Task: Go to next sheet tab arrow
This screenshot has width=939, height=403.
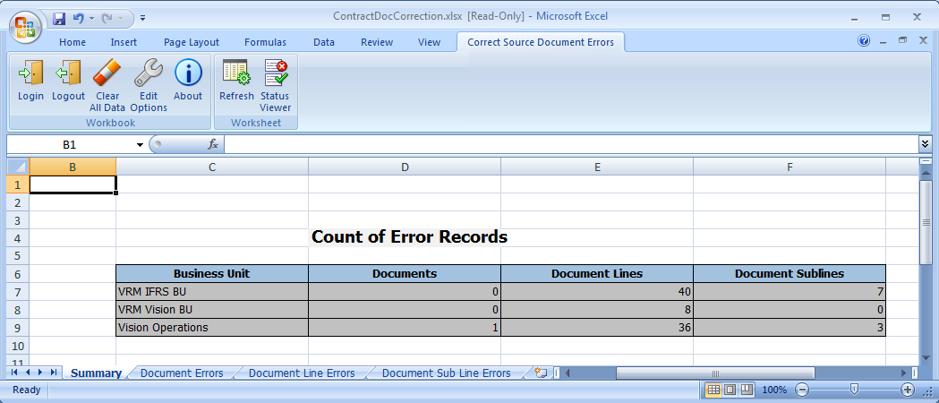Action: pyautogui.click(x=40, y=373)
